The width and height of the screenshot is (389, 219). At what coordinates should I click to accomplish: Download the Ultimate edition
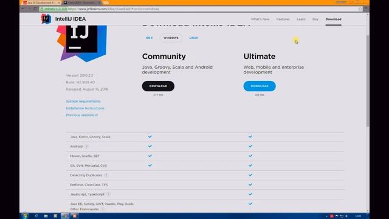260,86
